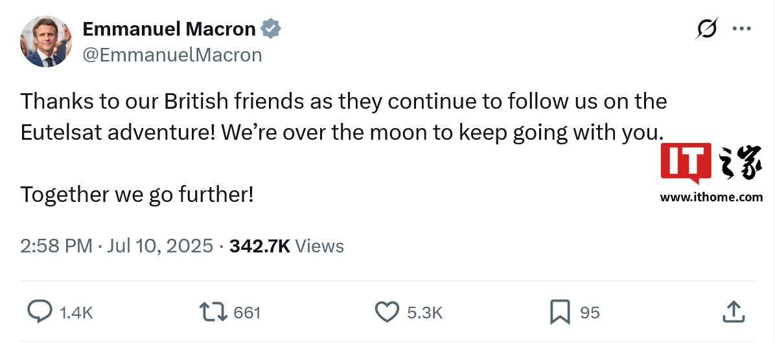The height and width of the screenshot is (343, 775).
Task: Open the share arrow icon
Action: (733, 311)
